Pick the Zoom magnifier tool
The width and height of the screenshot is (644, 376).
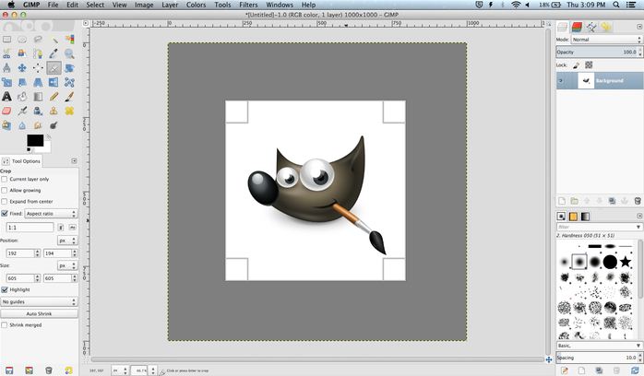point(70,53)
